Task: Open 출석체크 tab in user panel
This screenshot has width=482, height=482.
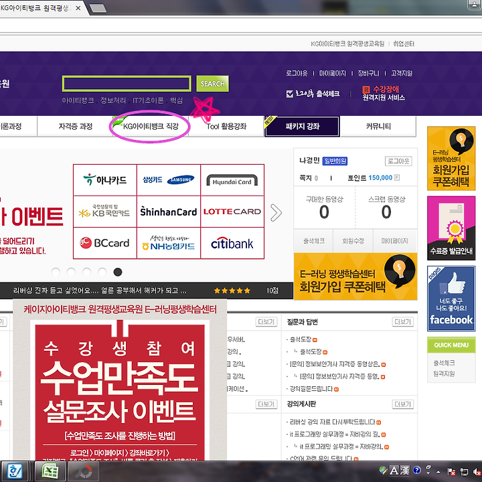Action: tap(313, 241)
